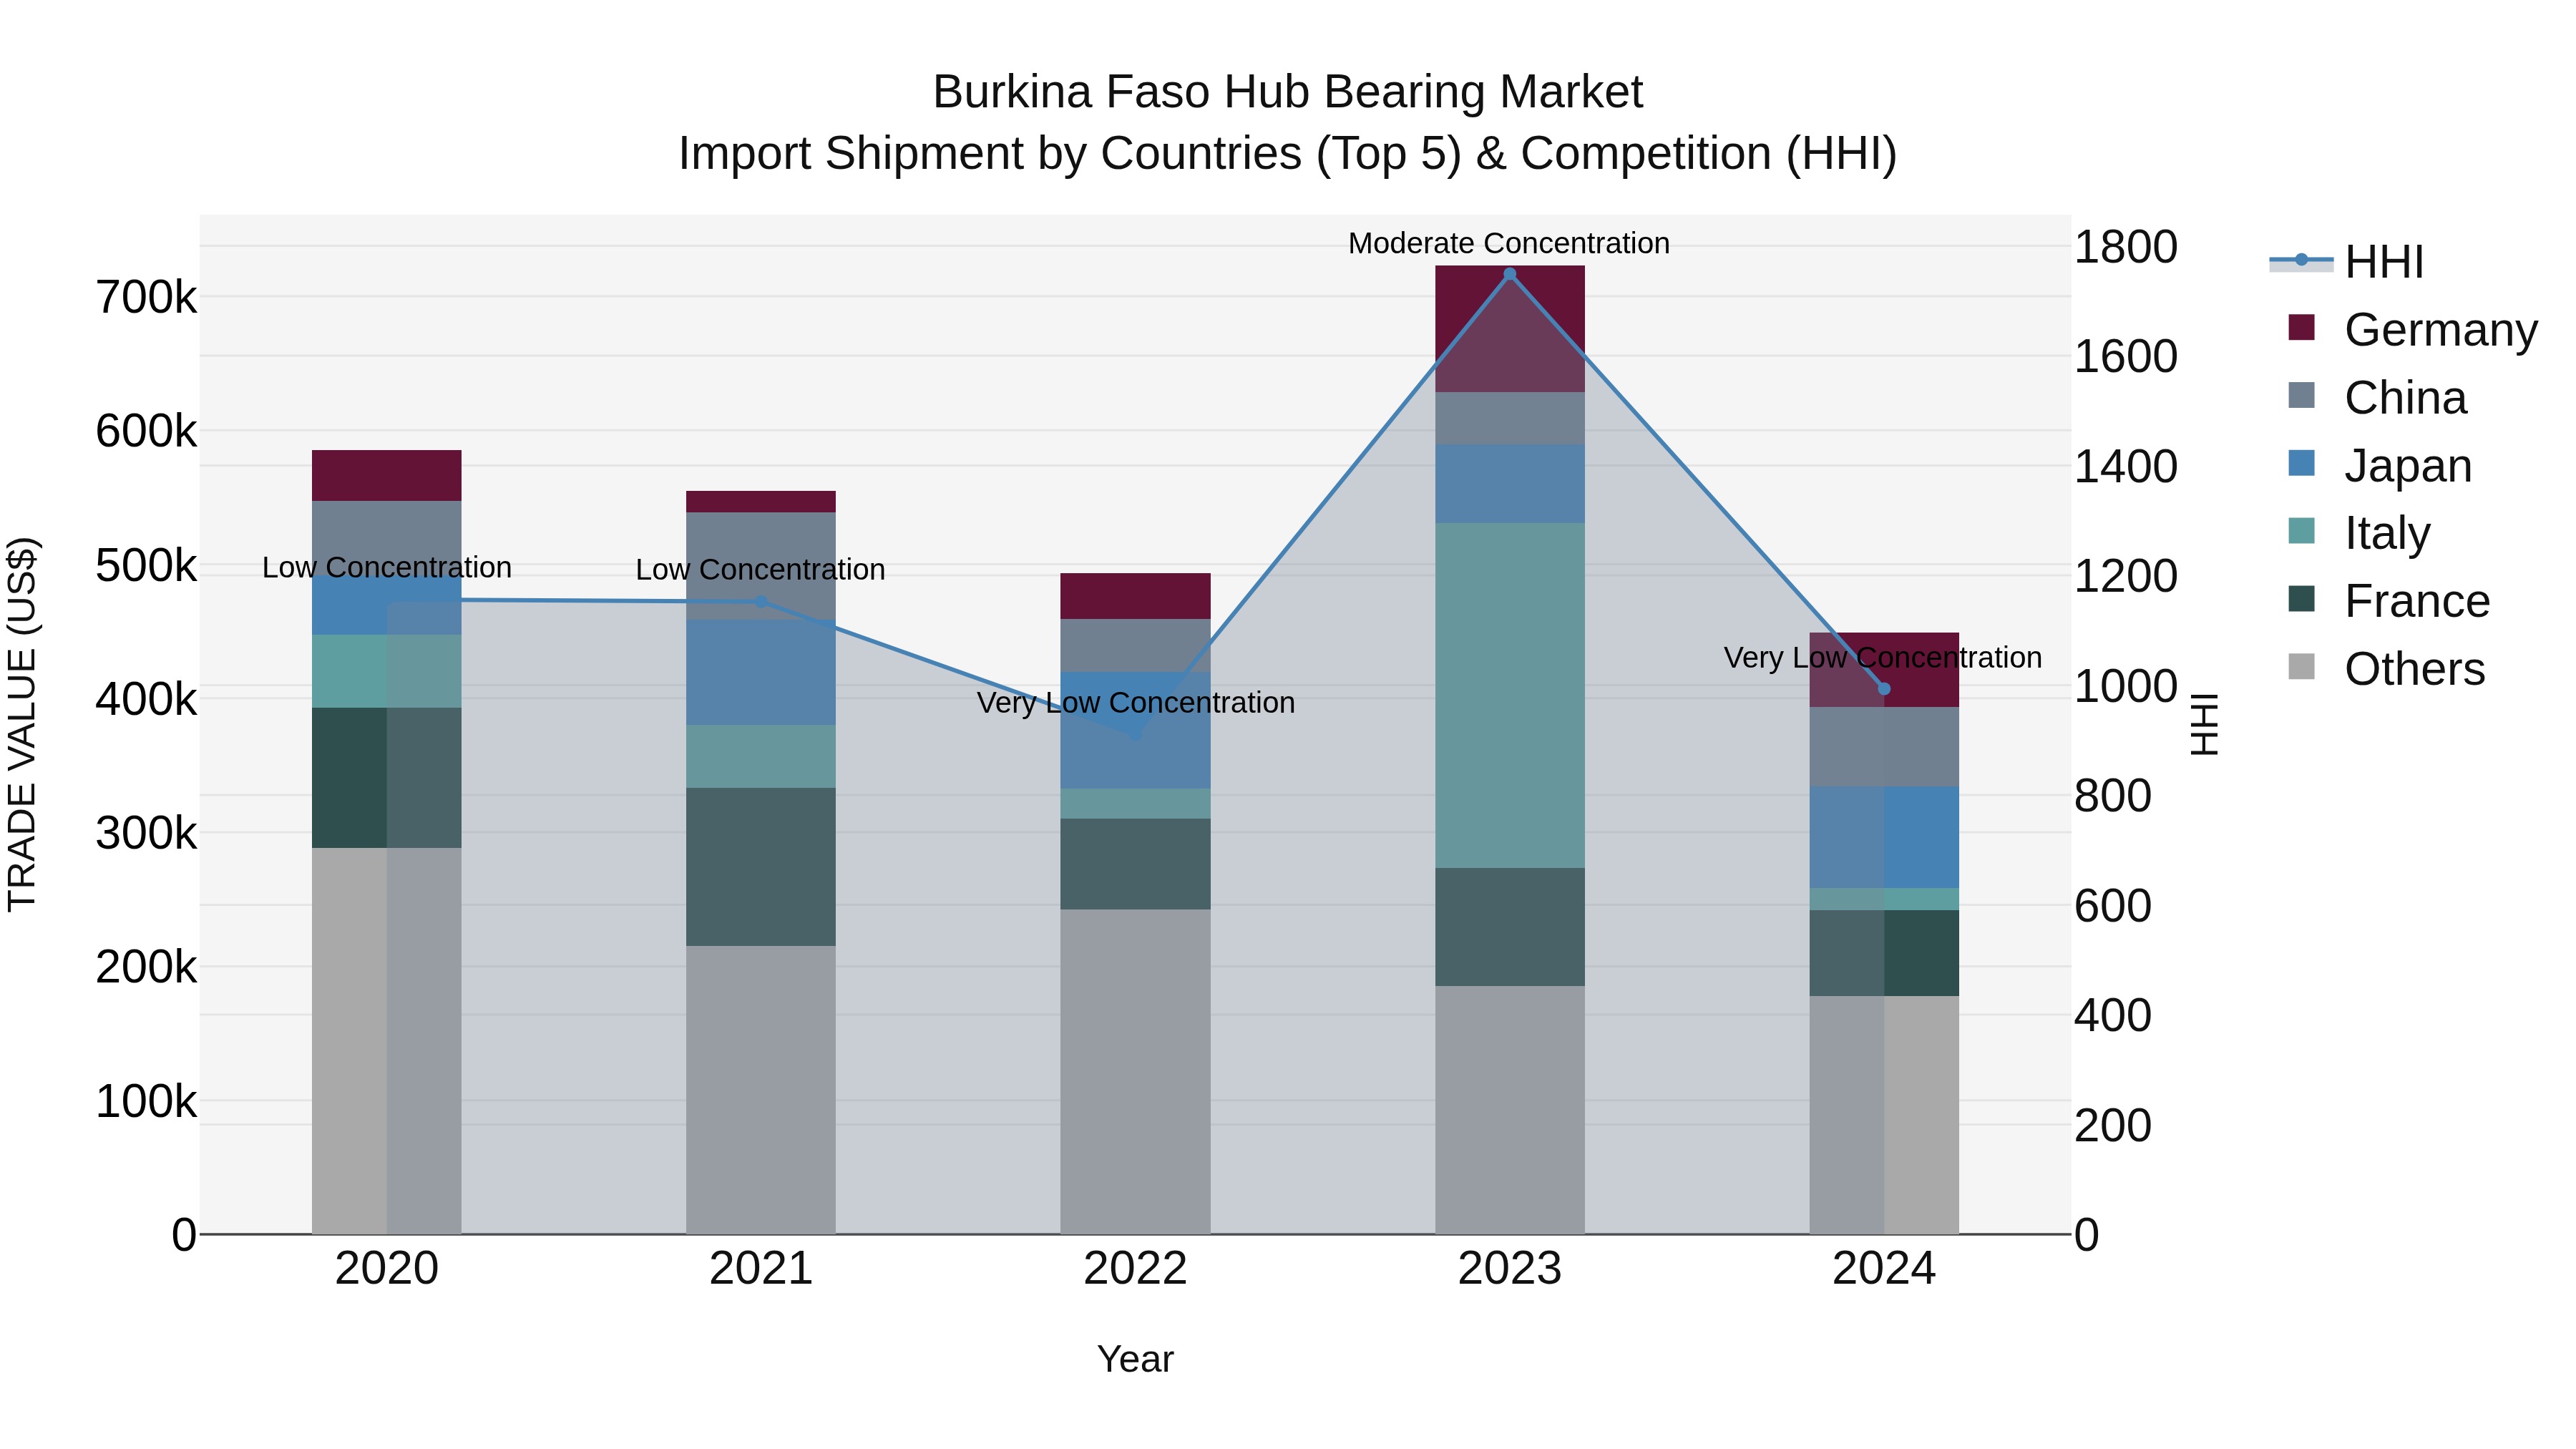Click the HHI marker for 2022
This screenshot has width=2576, height=1449.
click(x=1135, y=735)
